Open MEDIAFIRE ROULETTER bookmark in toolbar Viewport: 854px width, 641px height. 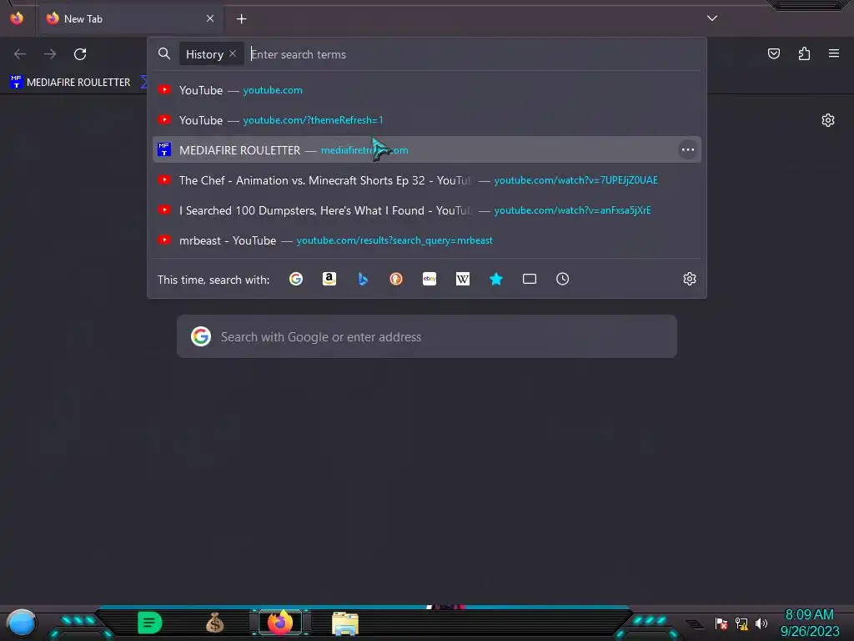pos(70,83)
